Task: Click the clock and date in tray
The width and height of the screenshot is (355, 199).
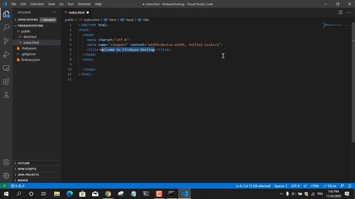Action: 333,194
